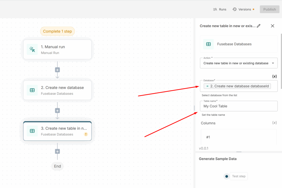Add step after Create new database
The height and width of the screenshot is (188, 282).
(57, 111)
